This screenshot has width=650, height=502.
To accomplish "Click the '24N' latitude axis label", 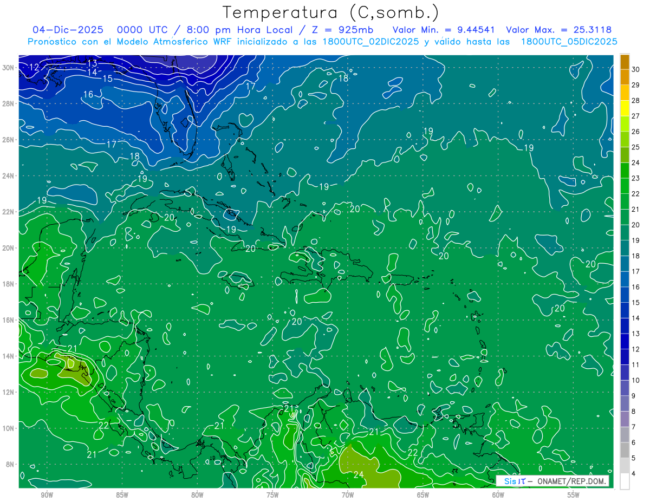I will (x=9, y=175).
